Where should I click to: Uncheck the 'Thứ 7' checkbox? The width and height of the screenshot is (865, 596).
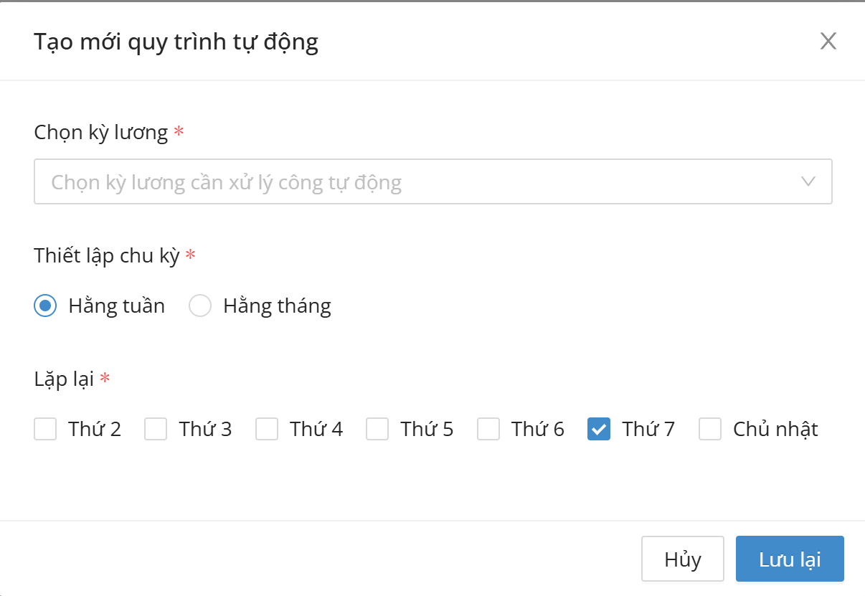599,430
